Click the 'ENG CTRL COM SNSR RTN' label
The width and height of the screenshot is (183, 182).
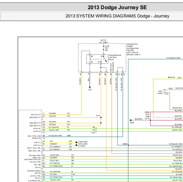tap(34, 137)
